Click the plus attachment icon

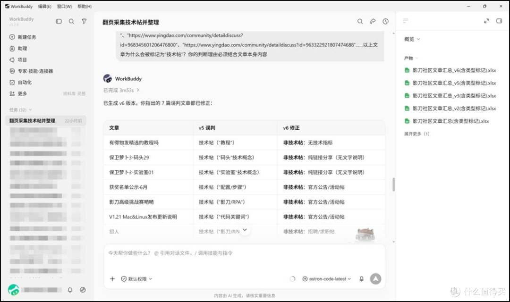tap(112, 279)
